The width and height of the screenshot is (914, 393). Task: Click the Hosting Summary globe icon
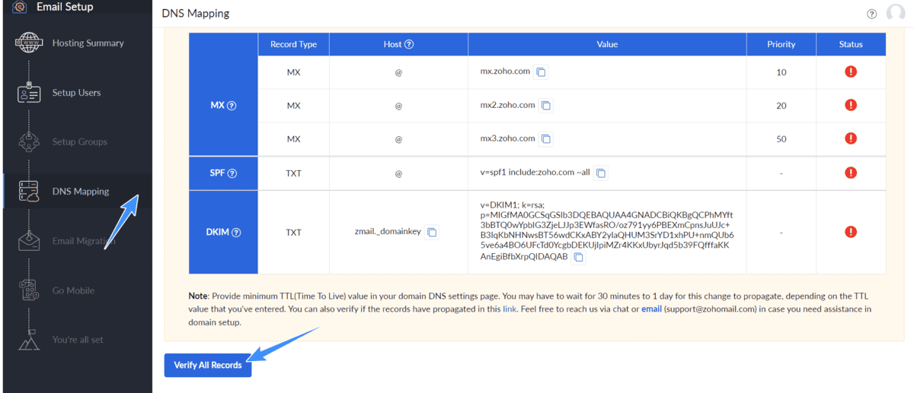[29, 43]
